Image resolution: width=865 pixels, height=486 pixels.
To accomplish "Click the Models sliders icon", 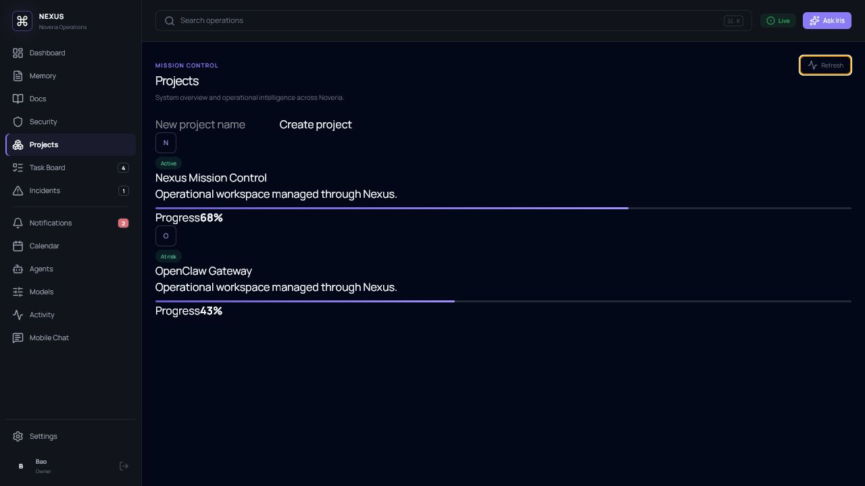I will pyautogui.click(x=18, y=292).
